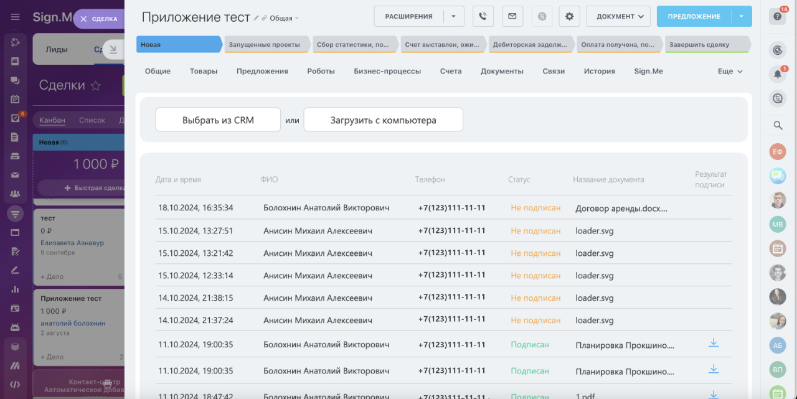Open the Товары tab
Image resolution: width=797 pixels, height=399 pixels.
[x=204, y=72]
